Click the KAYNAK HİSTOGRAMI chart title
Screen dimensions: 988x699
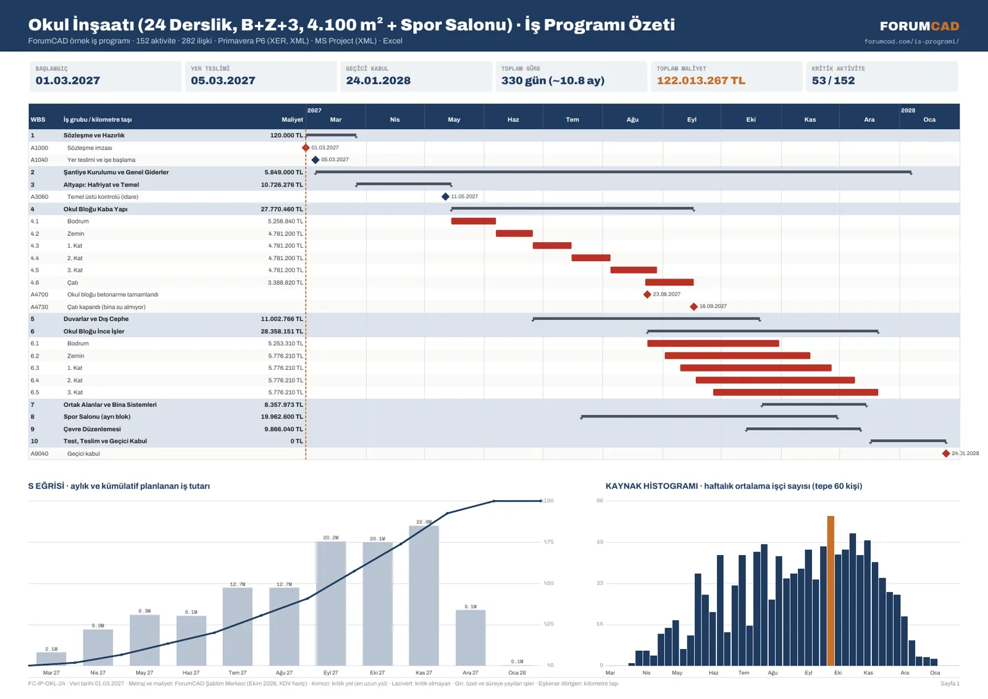(734, 486)
